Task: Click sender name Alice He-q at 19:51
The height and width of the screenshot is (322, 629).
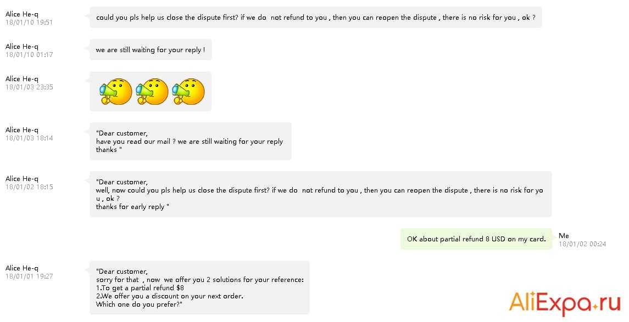Action: 22,14
